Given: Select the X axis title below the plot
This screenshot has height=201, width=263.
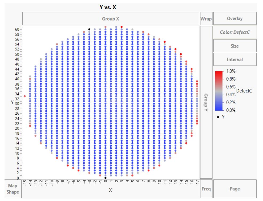Looking at the screenshot, I should pos(110,190).
